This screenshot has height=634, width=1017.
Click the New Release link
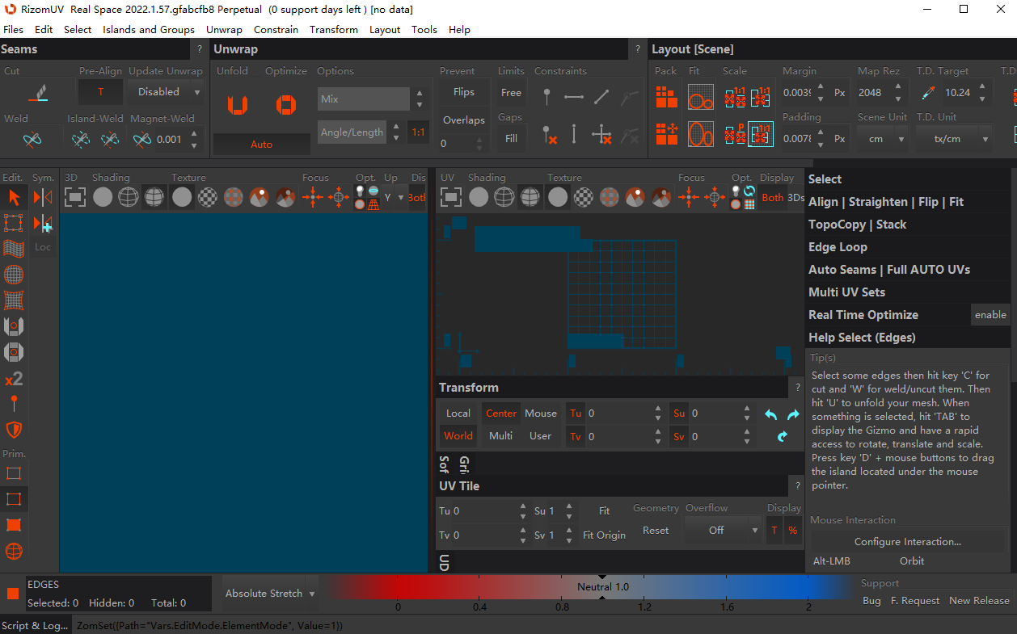979,601
